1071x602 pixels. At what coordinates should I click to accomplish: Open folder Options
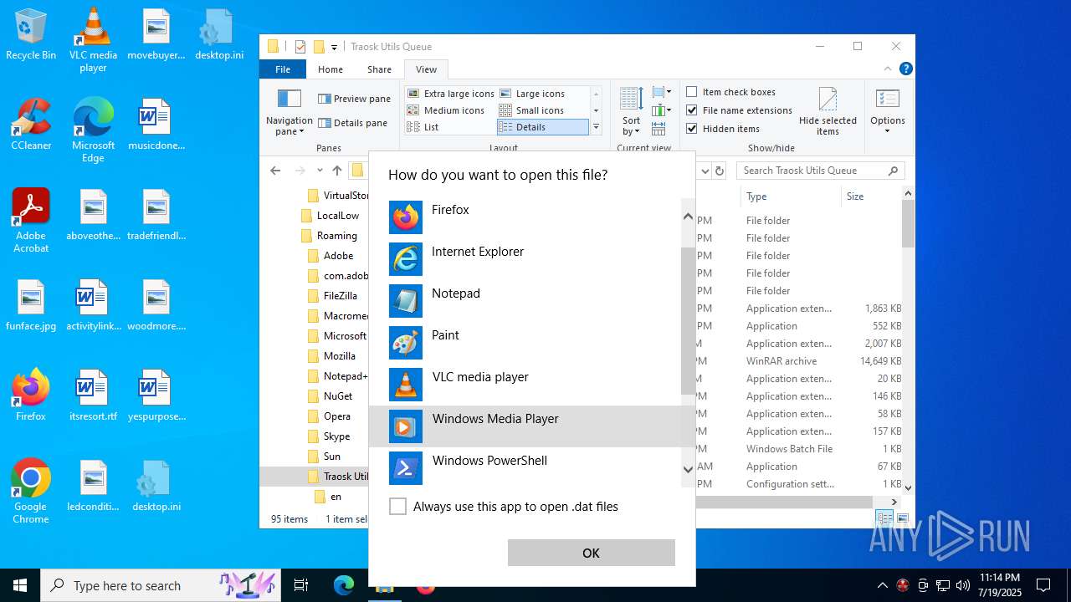pos(887,112)
